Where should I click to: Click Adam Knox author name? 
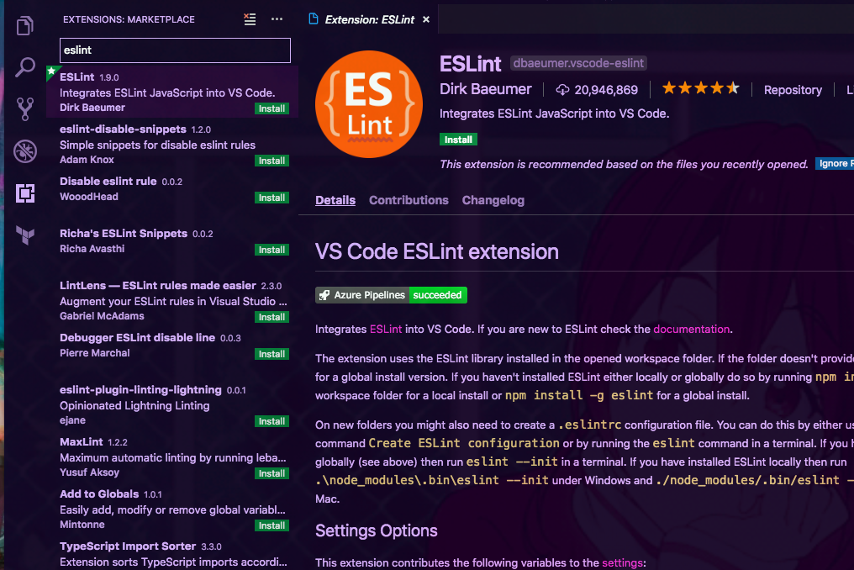point(87,160)
